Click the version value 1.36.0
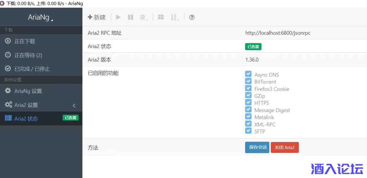The image size is (367, 178). (252, 60)
